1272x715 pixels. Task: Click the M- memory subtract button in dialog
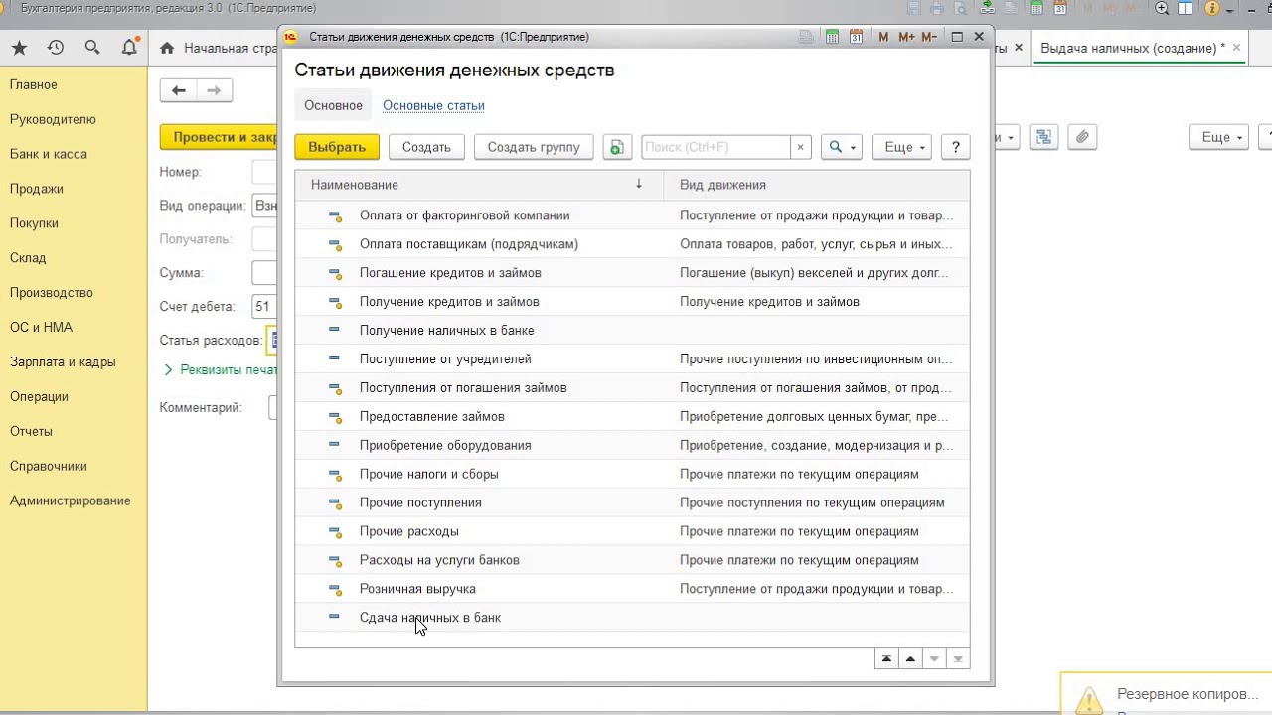pyautogui.click(x=929, y=37)
